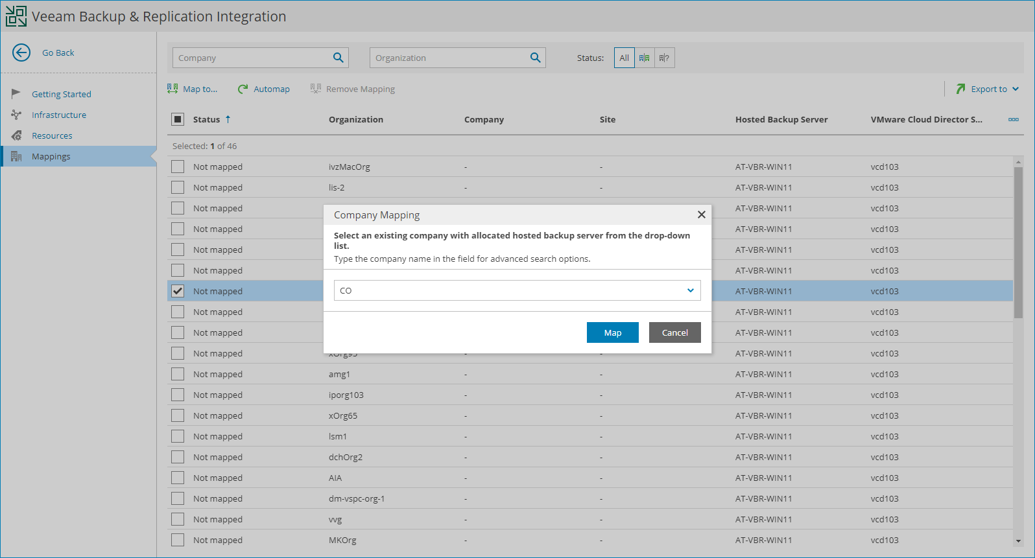1035x558 pixels.
Task: Filter by mapped status icon
Action: coord(645,58)
